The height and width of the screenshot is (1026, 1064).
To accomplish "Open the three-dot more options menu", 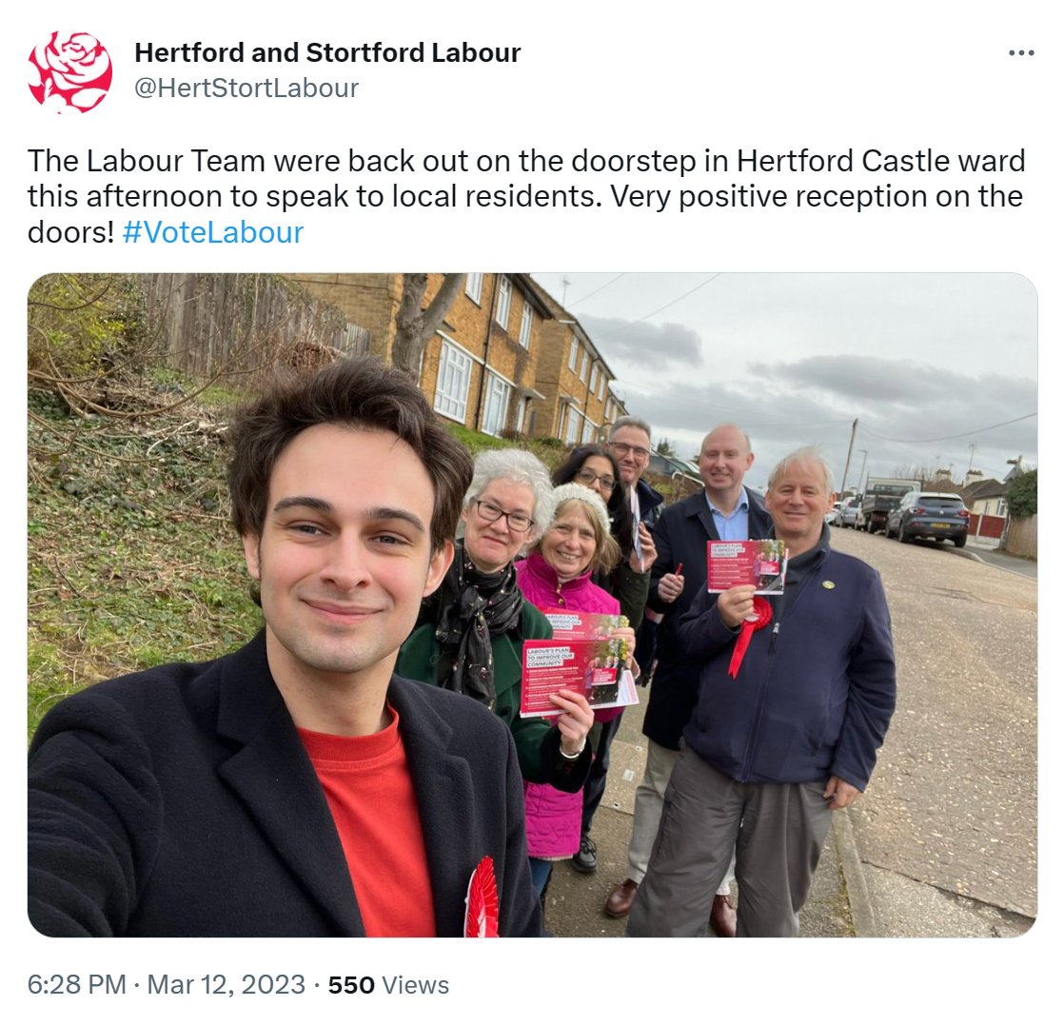I will point(1021,53).
